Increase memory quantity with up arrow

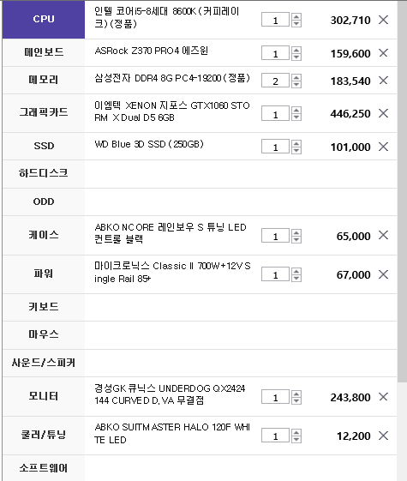296,77
